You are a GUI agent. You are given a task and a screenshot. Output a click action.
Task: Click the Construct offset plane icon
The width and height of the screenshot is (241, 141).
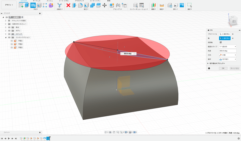[x=153, y=5]
